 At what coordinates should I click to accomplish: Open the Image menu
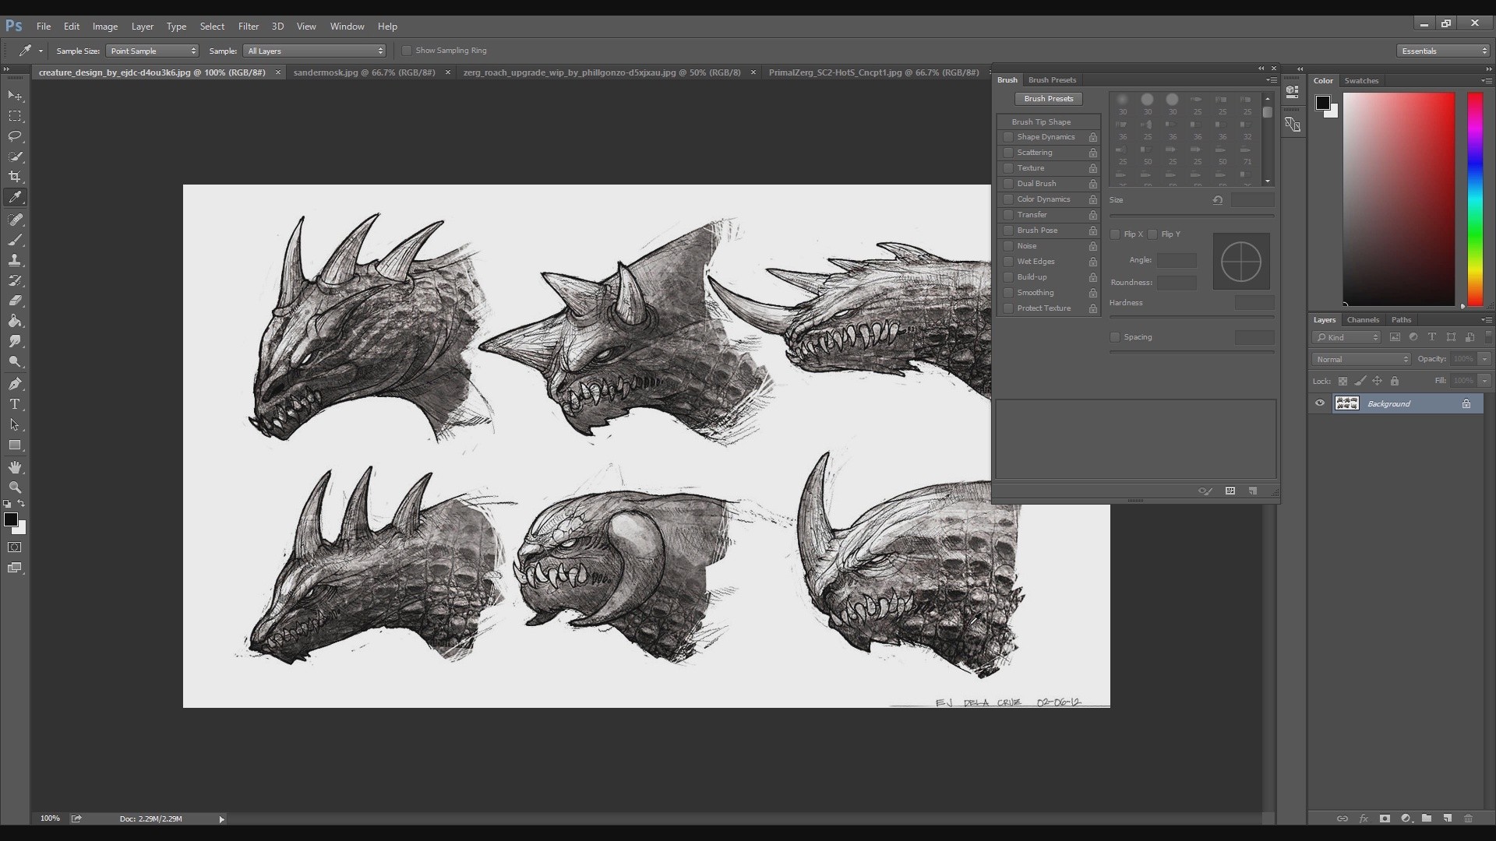pos(105,26)
